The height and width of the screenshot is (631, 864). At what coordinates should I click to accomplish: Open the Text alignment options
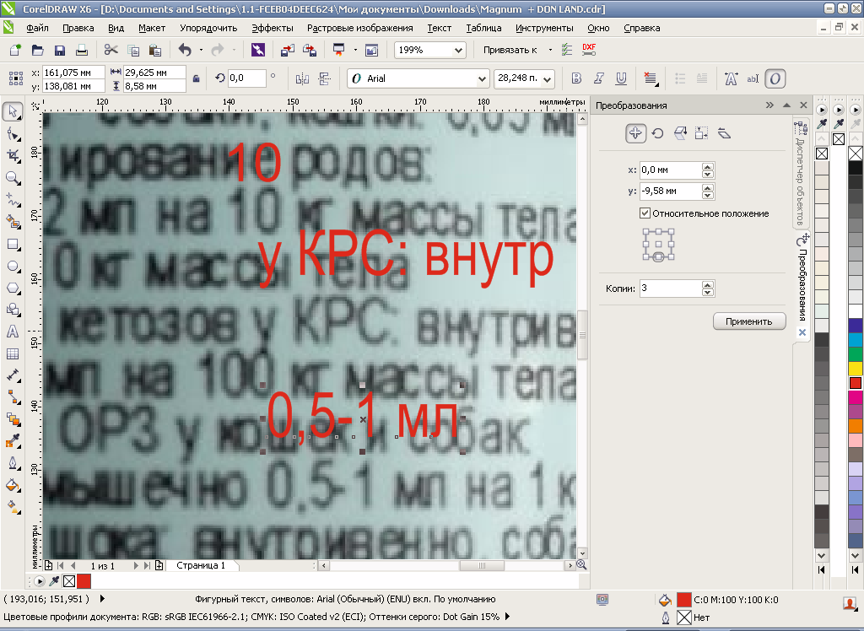651,78
